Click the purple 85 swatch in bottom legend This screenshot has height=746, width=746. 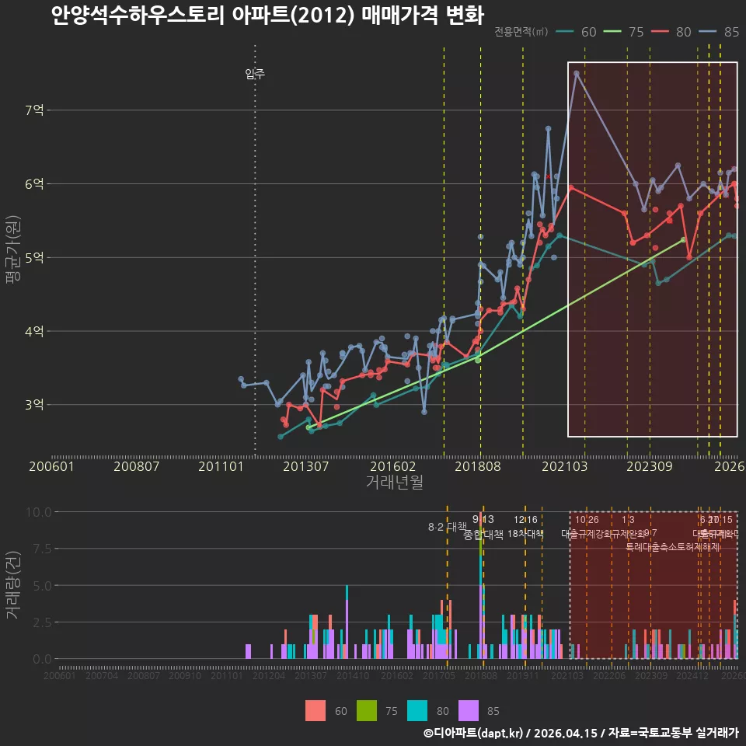[468, 711]
